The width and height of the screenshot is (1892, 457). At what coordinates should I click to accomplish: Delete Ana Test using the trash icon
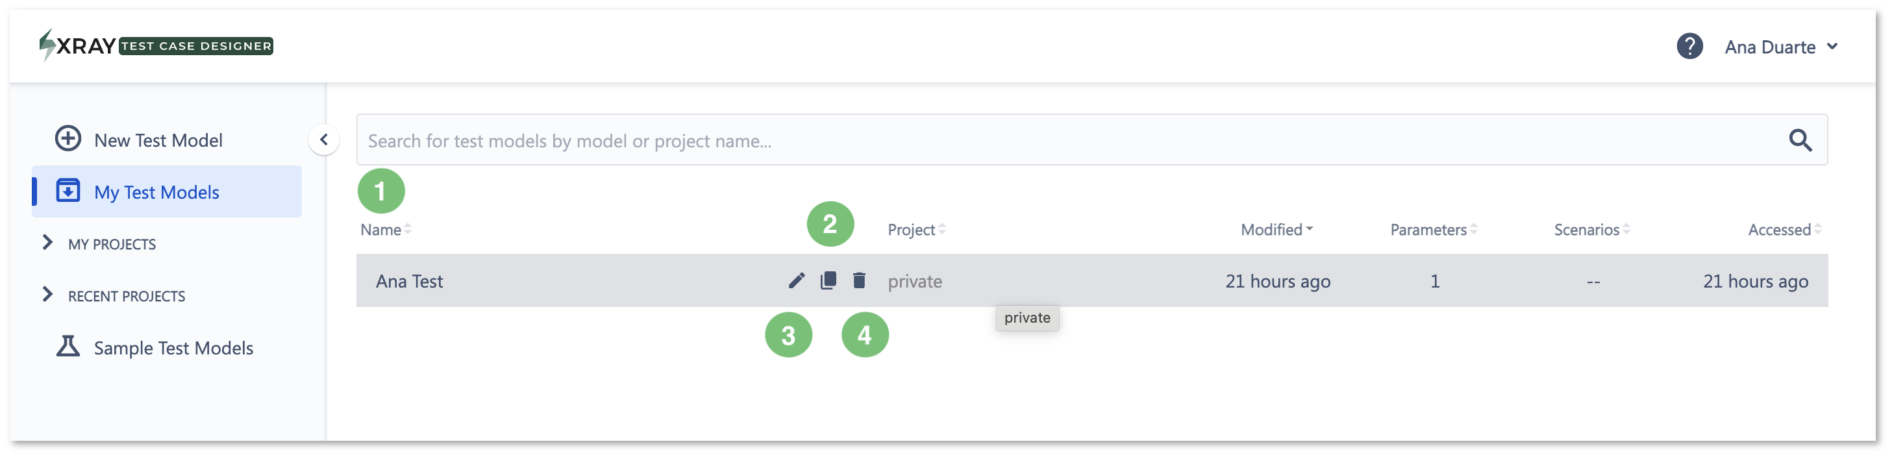pyautogui.click(x=858, y=280)
